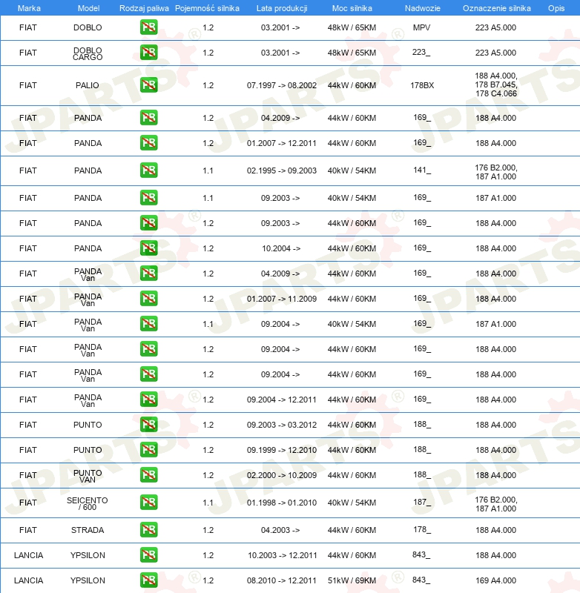Select fuel icon for PANDA 02.1995 -> 09.2003
Screen dimensions: 580x593
pos(148,170)
